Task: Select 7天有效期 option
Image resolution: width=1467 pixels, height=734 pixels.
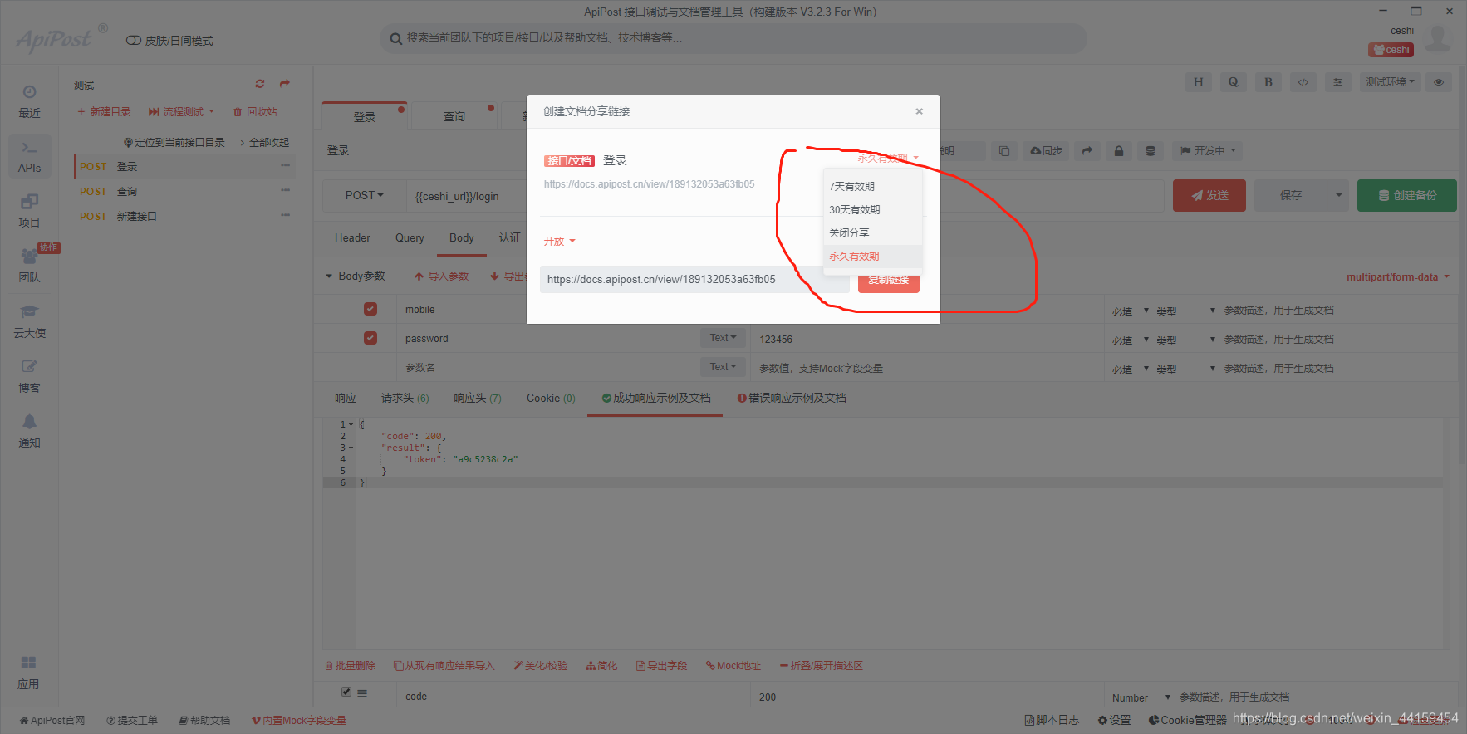Action: coord(872,187)
